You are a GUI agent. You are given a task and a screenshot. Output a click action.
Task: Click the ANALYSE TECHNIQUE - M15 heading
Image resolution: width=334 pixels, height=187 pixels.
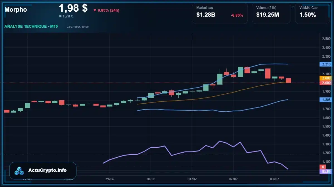[31, 27]
